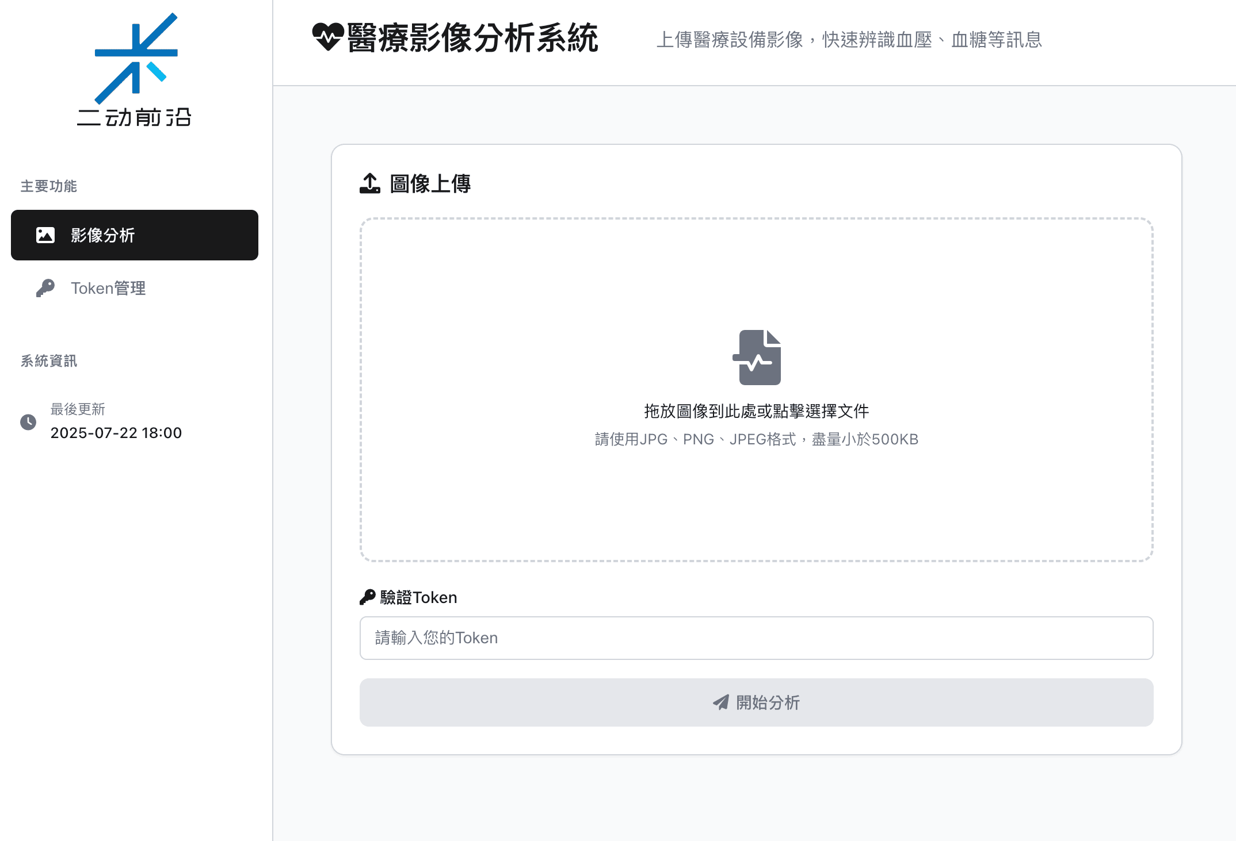This screenshot has width=1236, height=841.
Task: Click the paper plane icon on 開始分析
Action: [x=721, y=702]
